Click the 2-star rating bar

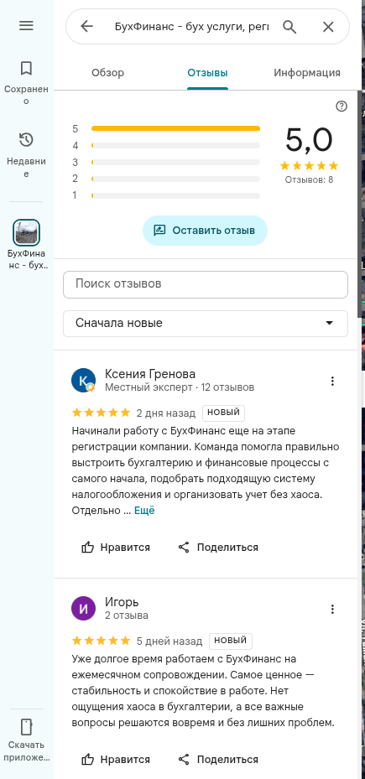tap(175, 179)
